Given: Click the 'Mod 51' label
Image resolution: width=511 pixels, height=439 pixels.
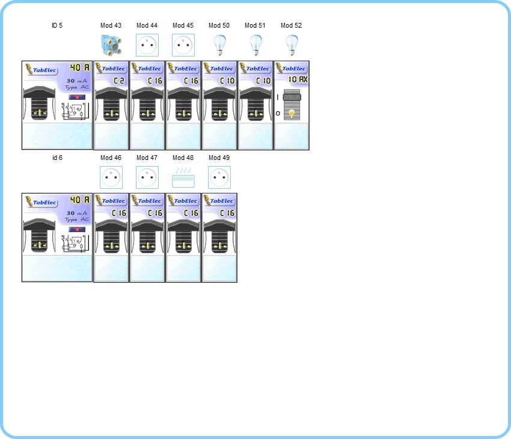Looking at the screenshot, I should [x=255, y=25].
